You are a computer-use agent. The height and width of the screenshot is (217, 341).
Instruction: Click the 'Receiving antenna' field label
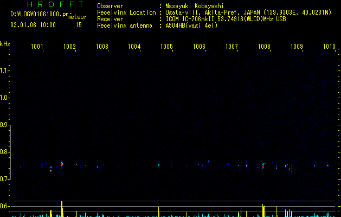click(x=125, y=25)
